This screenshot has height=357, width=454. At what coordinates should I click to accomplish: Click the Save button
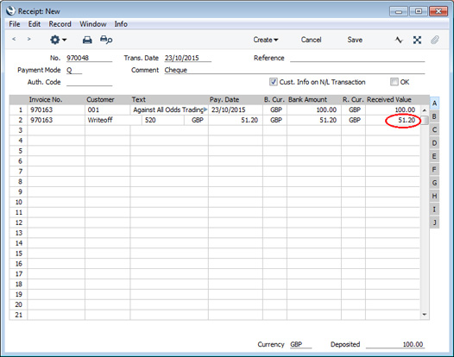(x=355, y=40)
